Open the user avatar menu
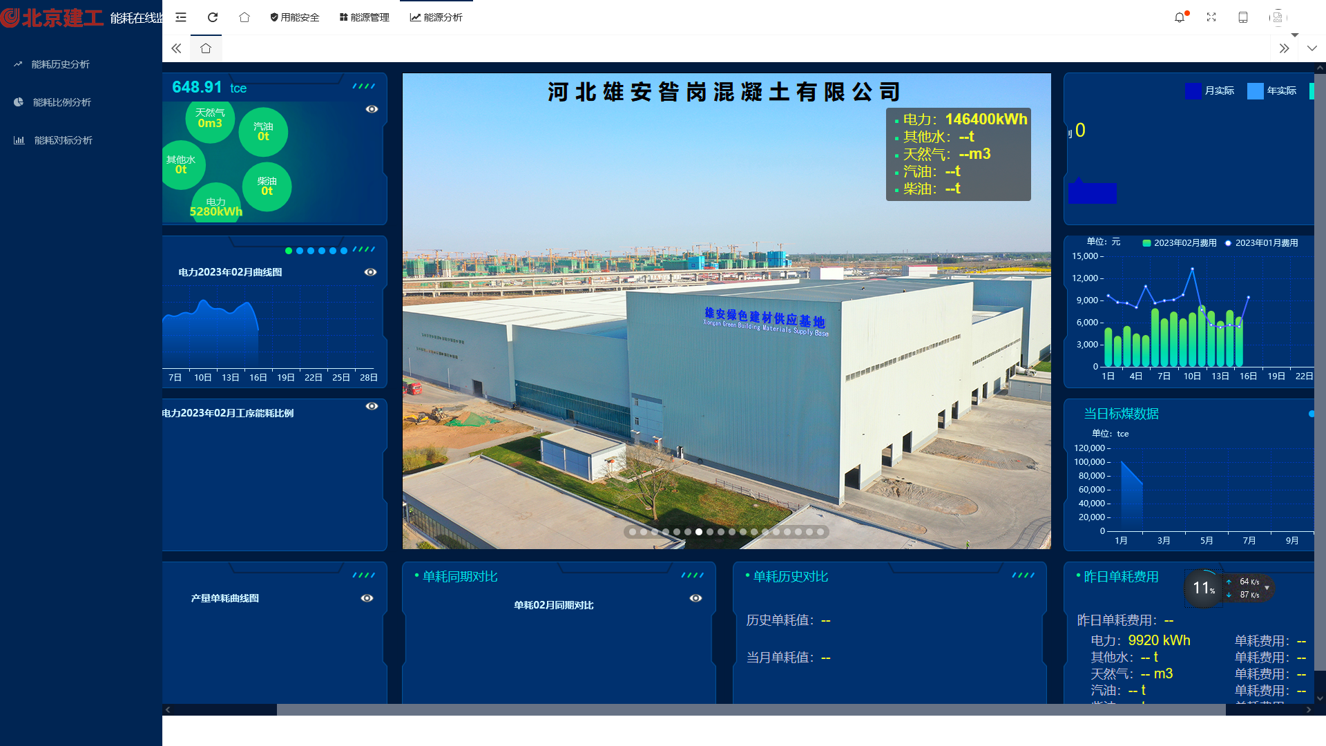The width and height of the screenshot is (1326, 746). click(1278, 17)
